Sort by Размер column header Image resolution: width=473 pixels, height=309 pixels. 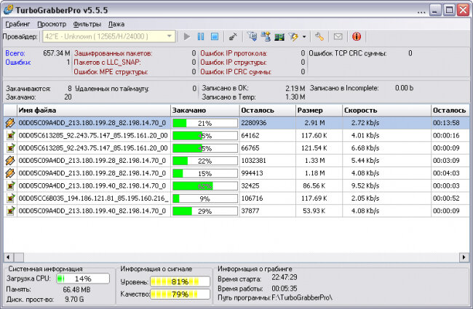pos(319,111)
